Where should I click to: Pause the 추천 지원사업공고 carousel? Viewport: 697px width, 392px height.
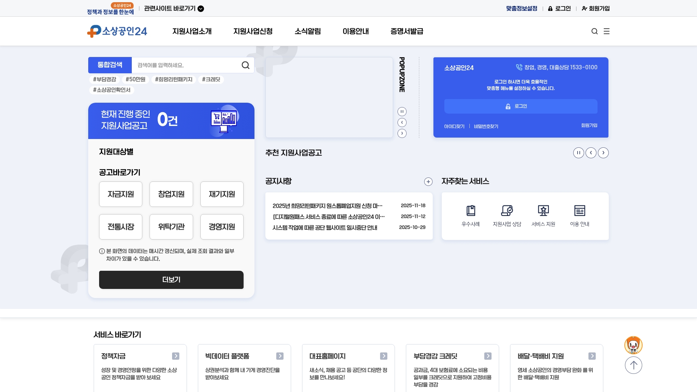[578, 153]
